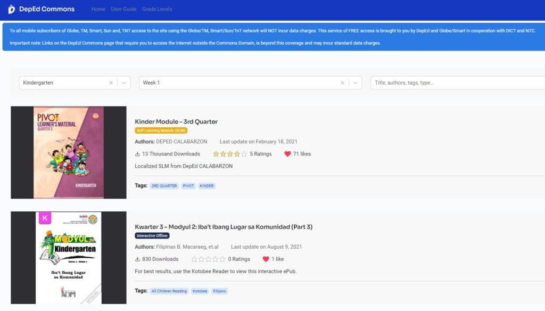Open the Home navigation link

click(x=98, y=9)
